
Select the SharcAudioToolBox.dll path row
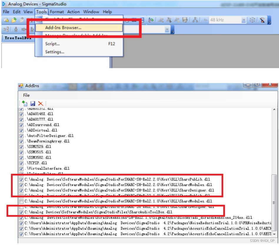(98, 212)
